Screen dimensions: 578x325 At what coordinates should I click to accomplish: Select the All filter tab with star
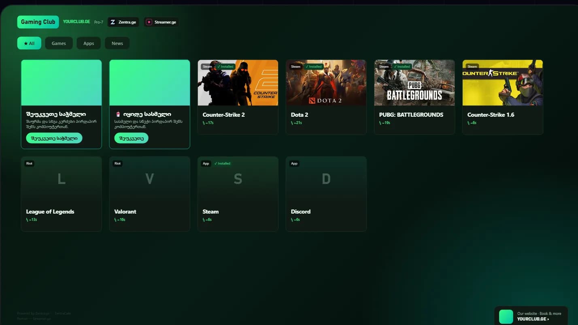(x=29, y=43)
